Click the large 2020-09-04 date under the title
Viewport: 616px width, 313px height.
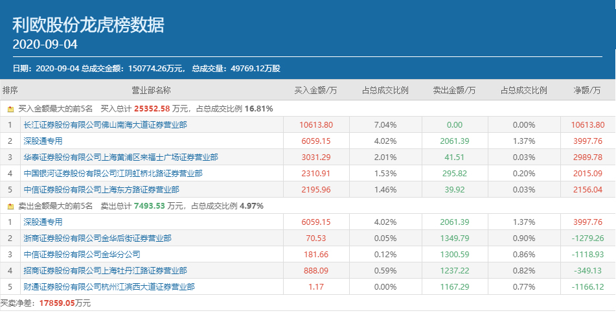[x=45, y=44]
